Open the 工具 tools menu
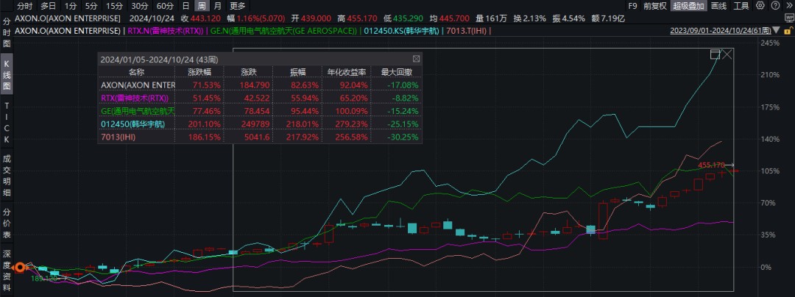The height and width of the screenshot is (297, 795). 741,6
